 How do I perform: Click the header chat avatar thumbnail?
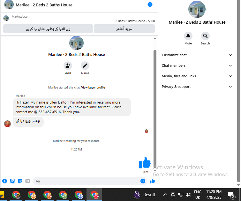pyautogui.click(x=9, y=4)
